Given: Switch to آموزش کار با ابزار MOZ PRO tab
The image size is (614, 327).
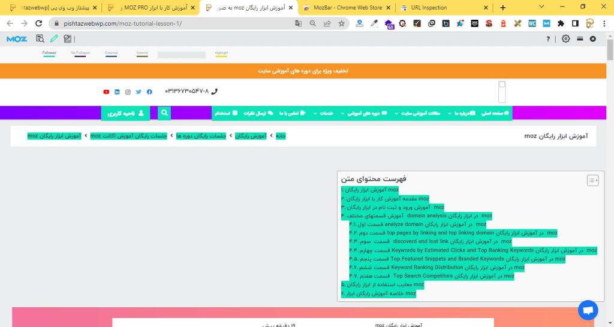Looking at the screenshot, I should tap(151, 7).
